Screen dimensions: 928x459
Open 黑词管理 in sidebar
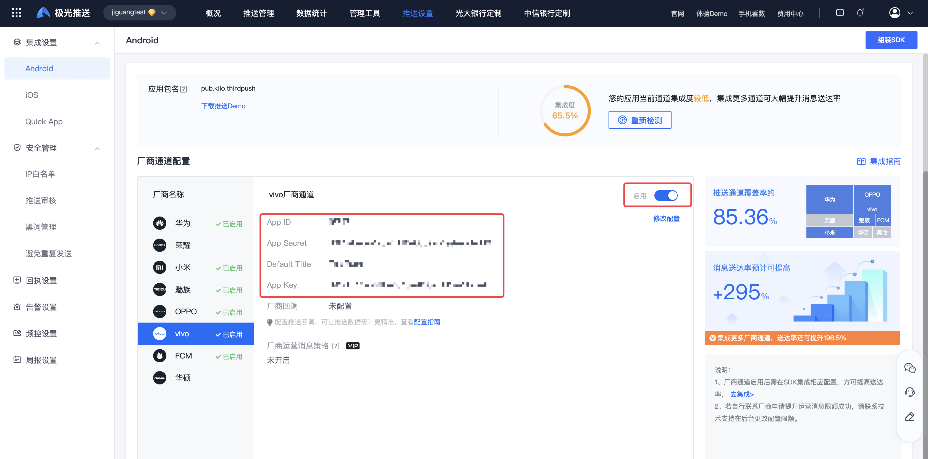(x=41, y=227)
